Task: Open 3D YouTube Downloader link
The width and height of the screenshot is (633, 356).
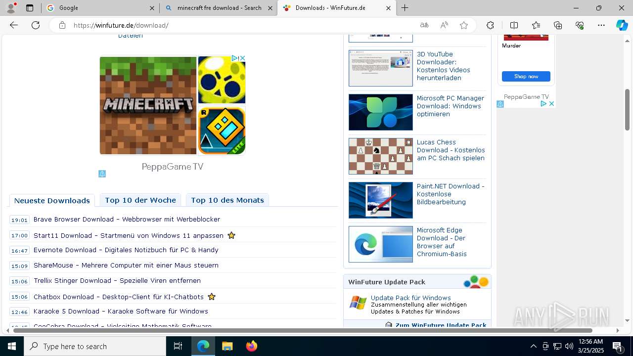Action: [x=444, y=66]
